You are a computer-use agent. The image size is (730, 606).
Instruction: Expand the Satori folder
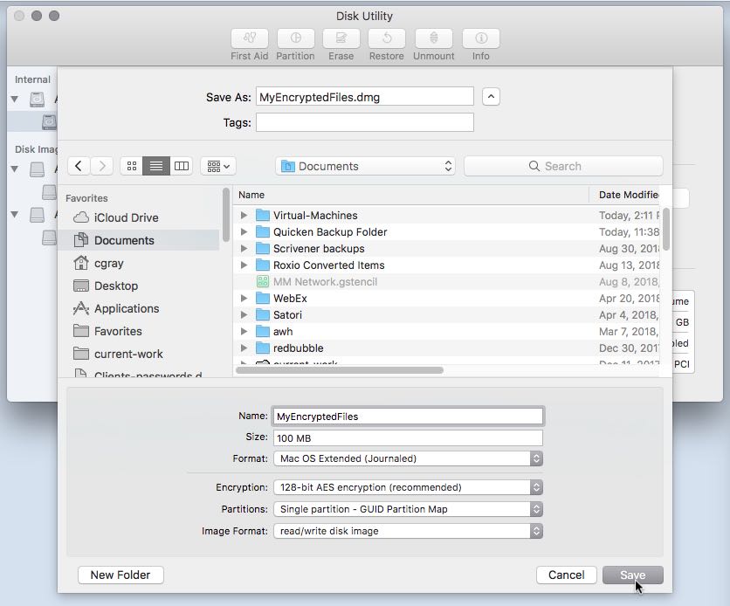(244, 315)
